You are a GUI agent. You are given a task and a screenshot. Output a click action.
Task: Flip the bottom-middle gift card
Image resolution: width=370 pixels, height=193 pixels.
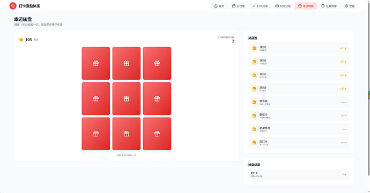pos(127,134)
